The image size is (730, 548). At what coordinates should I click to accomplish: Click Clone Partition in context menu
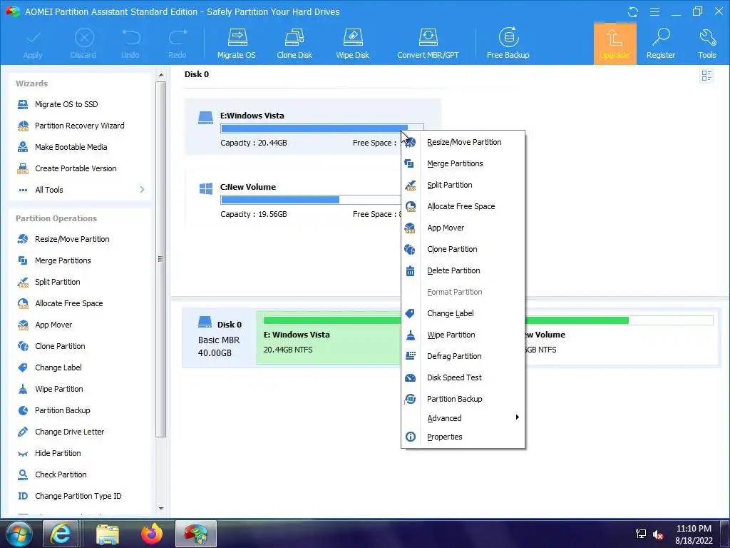463,249
